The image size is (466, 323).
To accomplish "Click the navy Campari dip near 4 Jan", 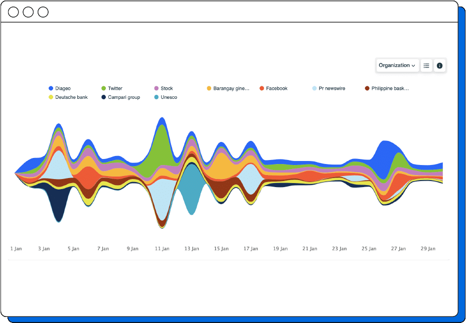I will pyautogui.click(x=58, y=203).
